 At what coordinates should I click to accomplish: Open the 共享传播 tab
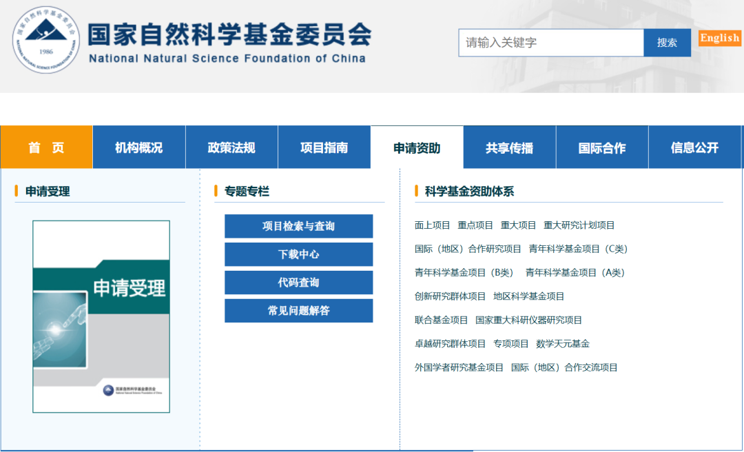[x=510, y=147]
